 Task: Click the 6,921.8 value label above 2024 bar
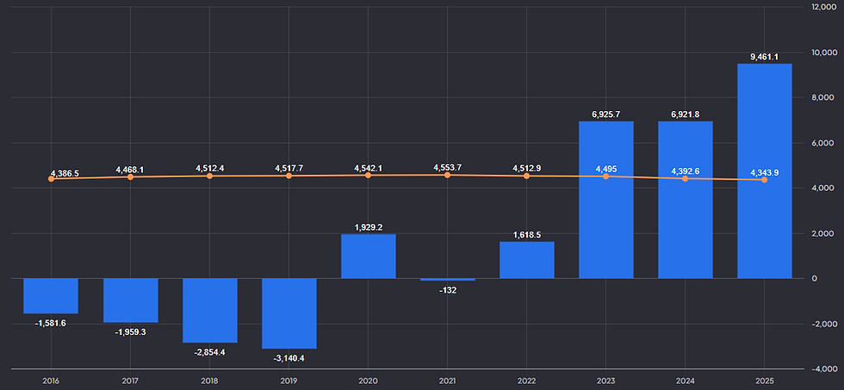click(686, 114)
